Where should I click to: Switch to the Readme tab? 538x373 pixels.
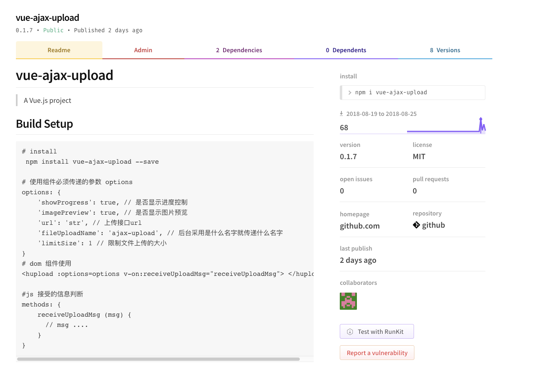click(59, 50)
